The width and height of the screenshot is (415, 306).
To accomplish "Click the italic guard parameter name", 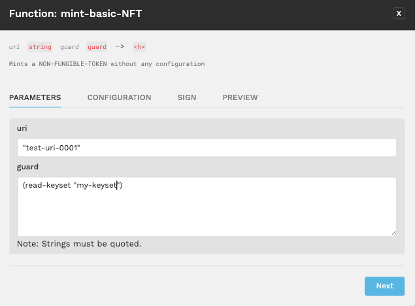I will [70, 47].
